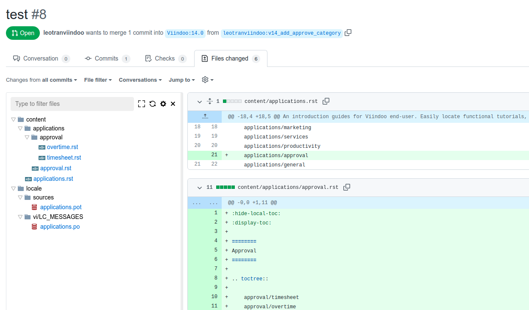
Task: Expand all lines icon in applications.rst
Action: coord(209,101)
